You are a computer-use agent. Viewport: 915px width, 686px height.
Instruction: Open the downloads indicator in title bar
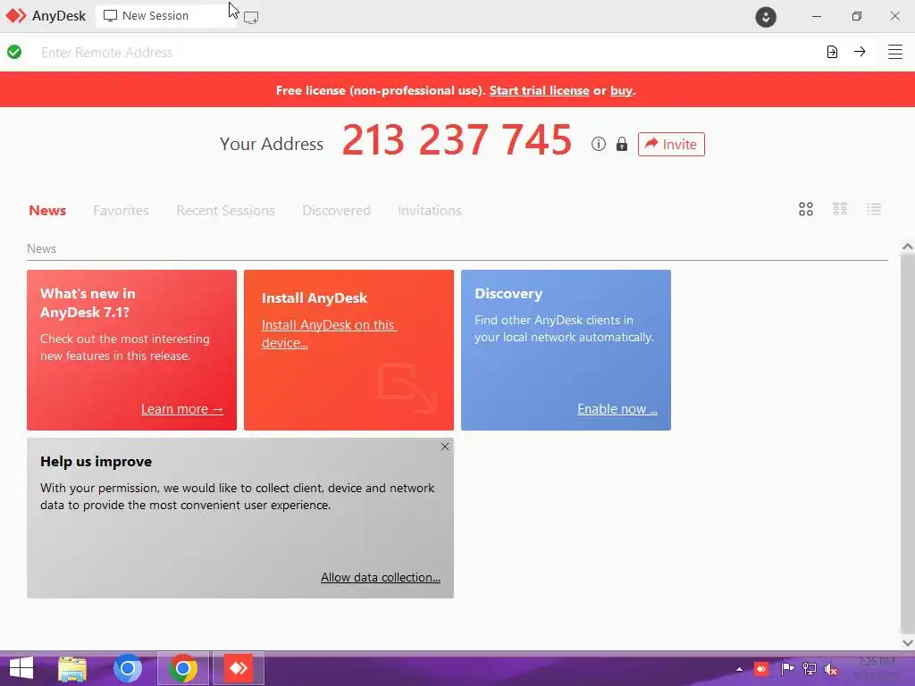766,16
